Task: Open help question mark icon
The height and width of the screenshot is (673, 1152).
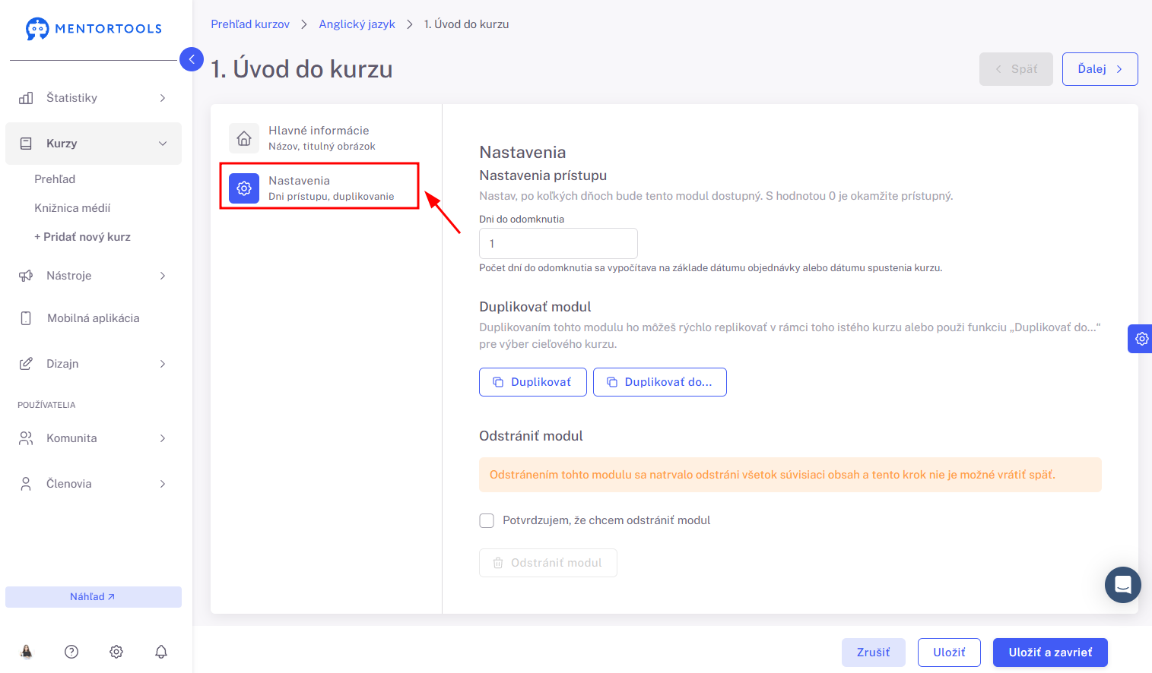Action: [x=71, y=652]
